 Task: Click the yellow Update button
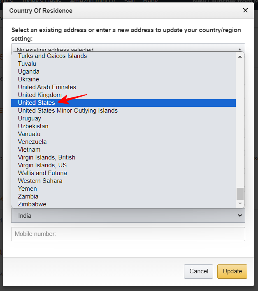232,271
